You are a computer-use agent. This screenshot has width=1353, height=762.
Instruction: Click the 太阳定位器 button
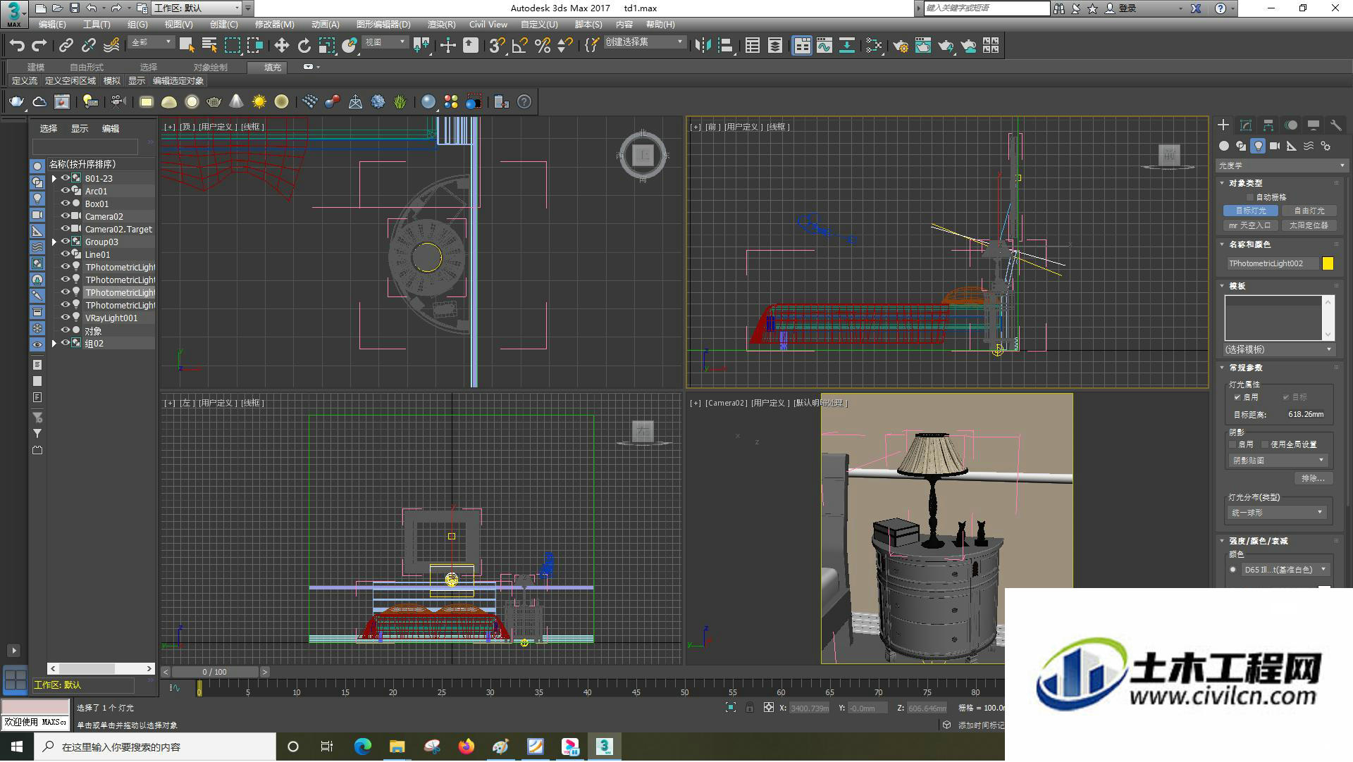[x=1309, y=225]
